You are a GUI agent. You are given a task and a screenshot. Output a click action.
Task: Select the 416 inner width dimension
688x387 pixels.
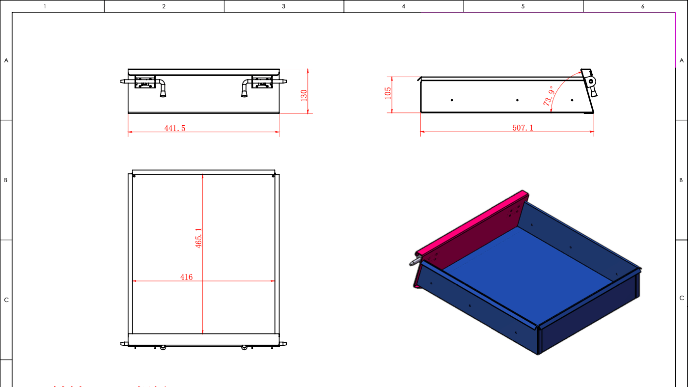click(x=186, y=277)
